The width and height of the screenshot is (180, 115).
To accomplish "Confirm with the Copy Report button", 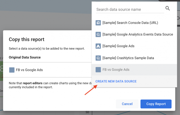I will pos(156,104).
